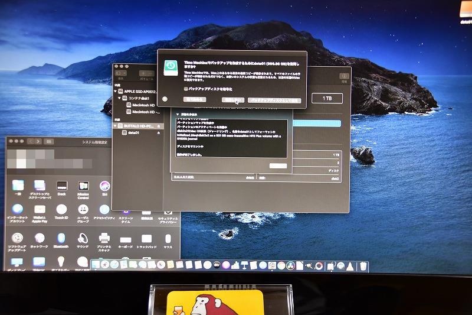Click the Time Machine drive icon in dialog
This screenshot has height=315, width=472.
coord(171,67)
